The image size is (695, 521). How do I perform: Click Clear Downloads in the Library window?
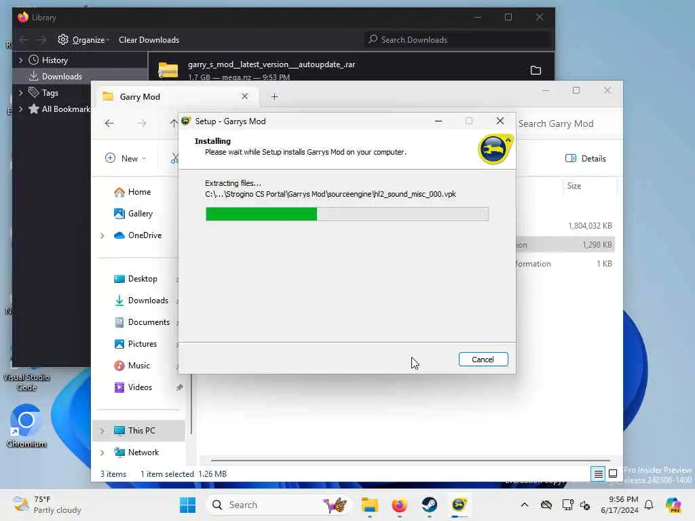click(149, 40)
